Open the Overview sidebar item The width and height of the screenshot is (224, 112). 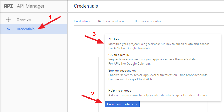pos(34,20)
